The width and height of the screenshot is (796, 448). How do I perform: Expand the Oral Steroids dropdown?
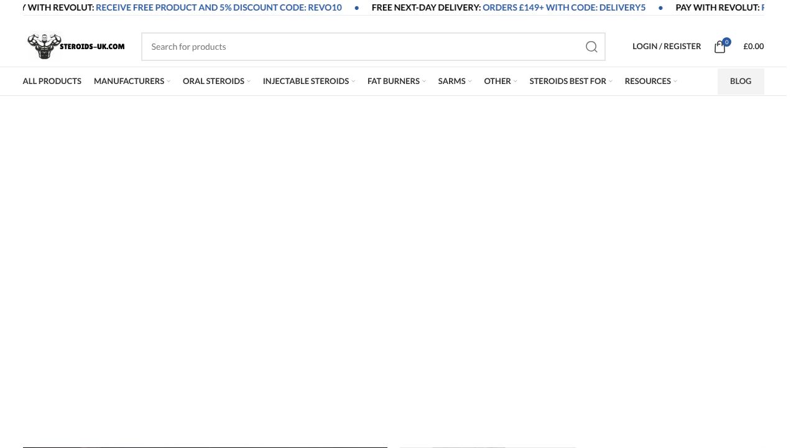click(x=216, y=81)
